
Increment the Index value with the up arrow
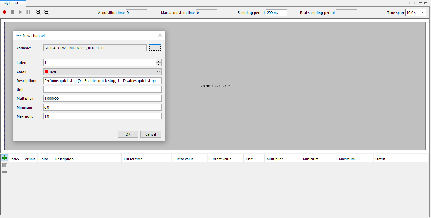(x=158, y=61)
